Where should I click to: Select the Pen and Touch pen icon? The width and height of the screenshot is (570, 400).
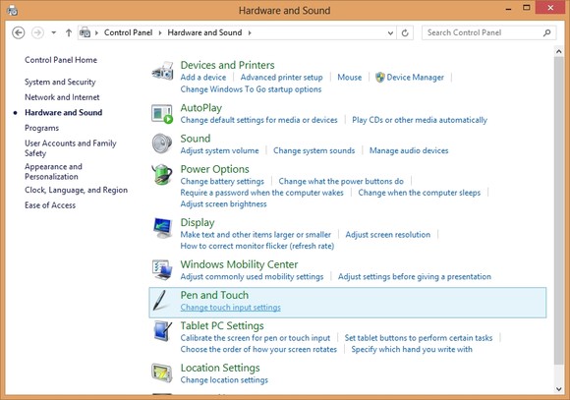pyautogui.click(x=160, y=301)
